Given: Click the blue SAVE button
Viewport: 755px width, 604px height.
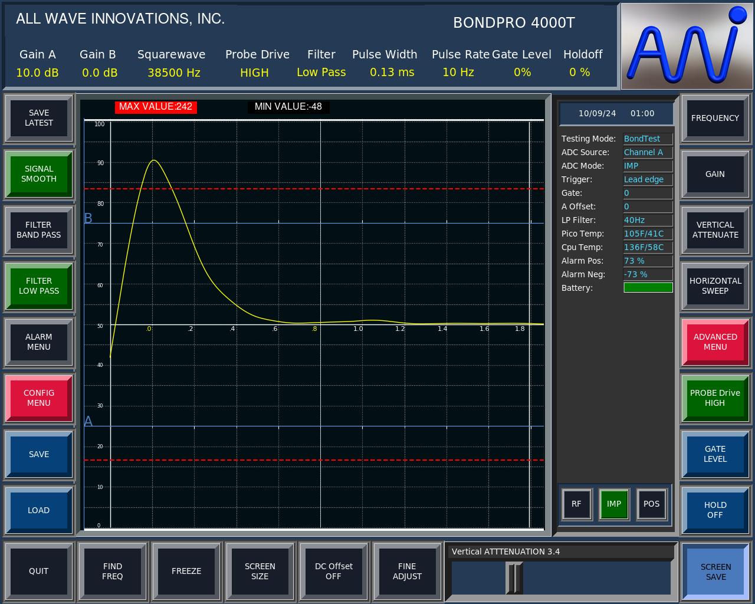Looking at the screenshot, I should pyautogui.click(x=39, y=454).
